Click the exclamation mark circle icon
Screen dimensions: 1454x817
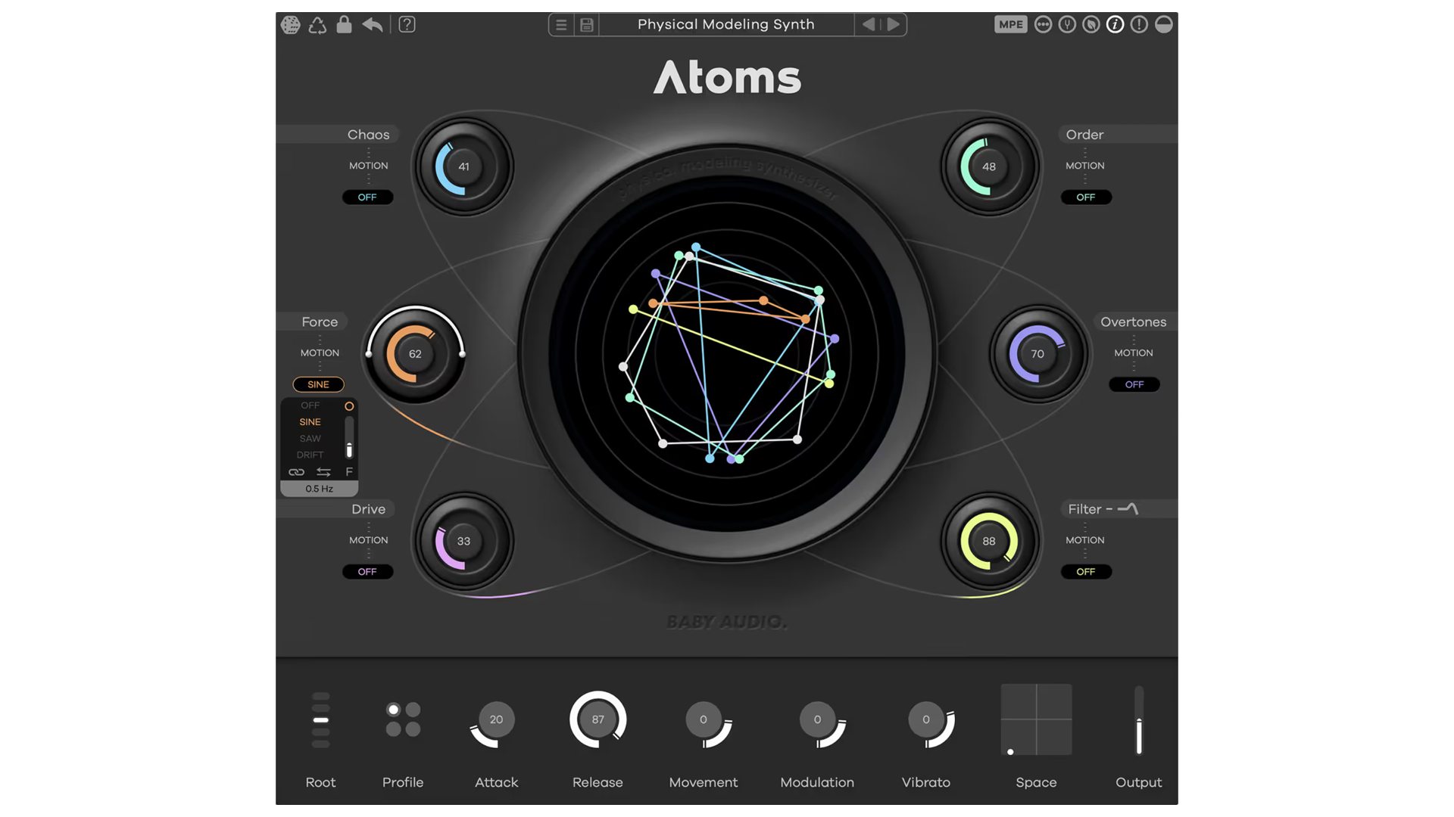(x=1139, y=24)
